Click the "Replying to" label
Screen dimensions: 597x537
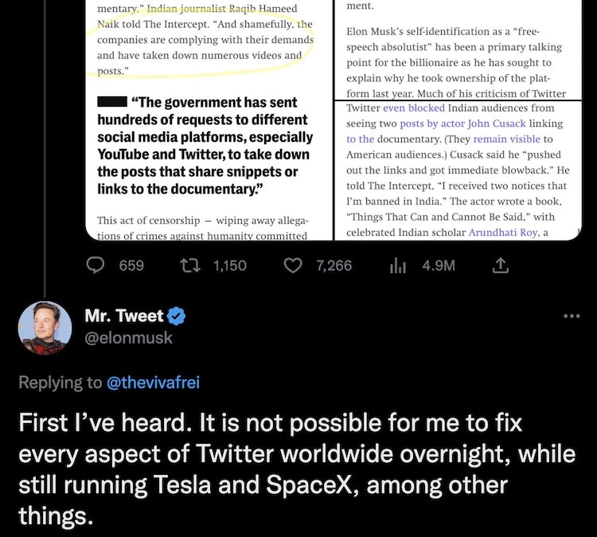coord(60,383)
